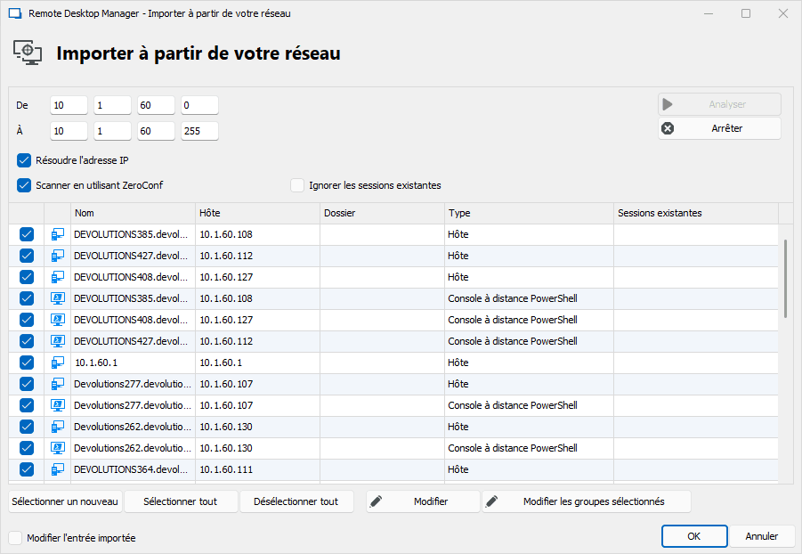802x554 pixels.
Task: Check Modifier l'entrée importée option
Action: click(x=15, y=538)
